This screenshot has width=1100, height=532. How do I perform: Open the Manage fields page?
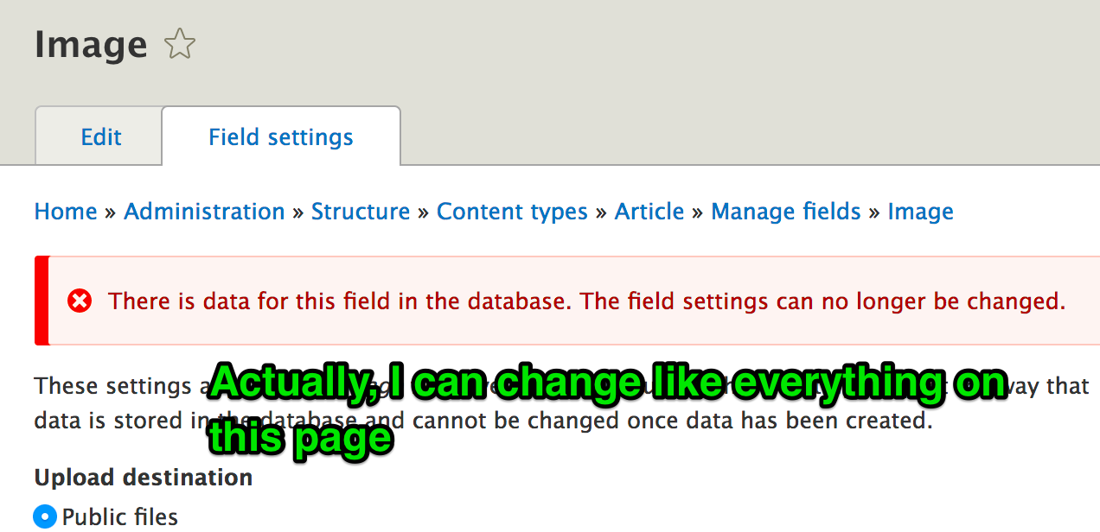(x=785, y=212)
